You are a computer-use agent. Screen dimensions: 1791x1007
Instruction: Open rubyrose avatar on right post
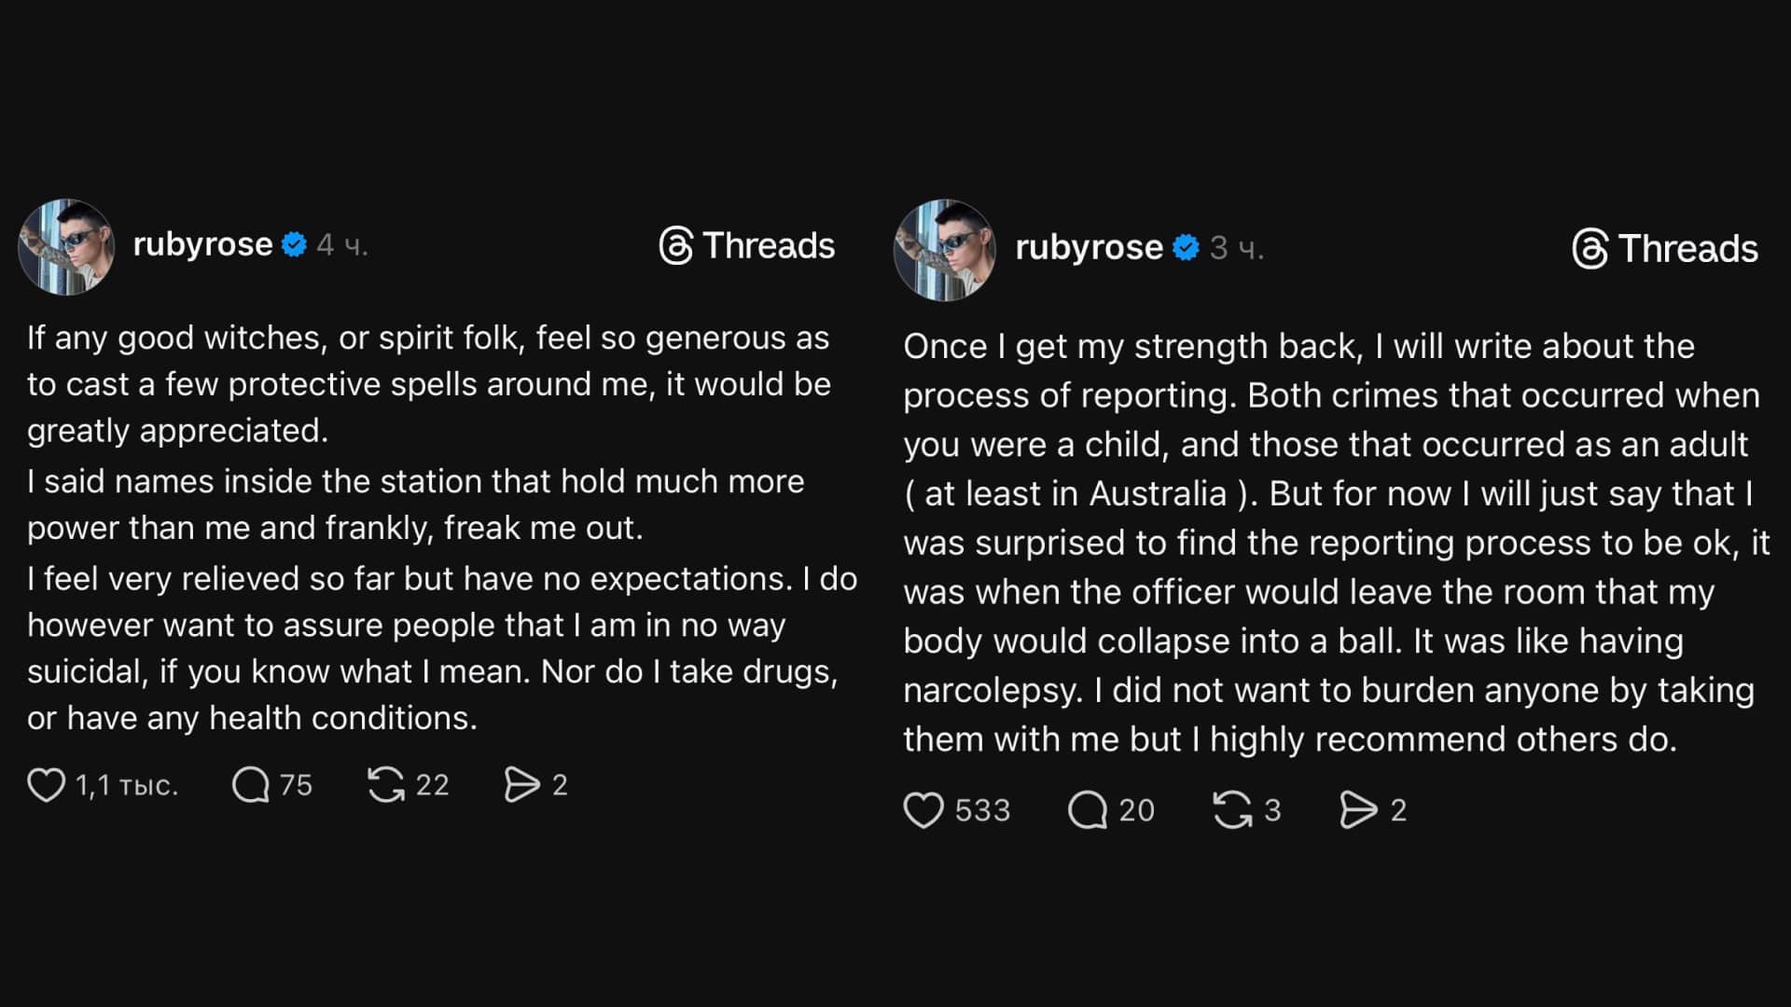pos(944,250)
